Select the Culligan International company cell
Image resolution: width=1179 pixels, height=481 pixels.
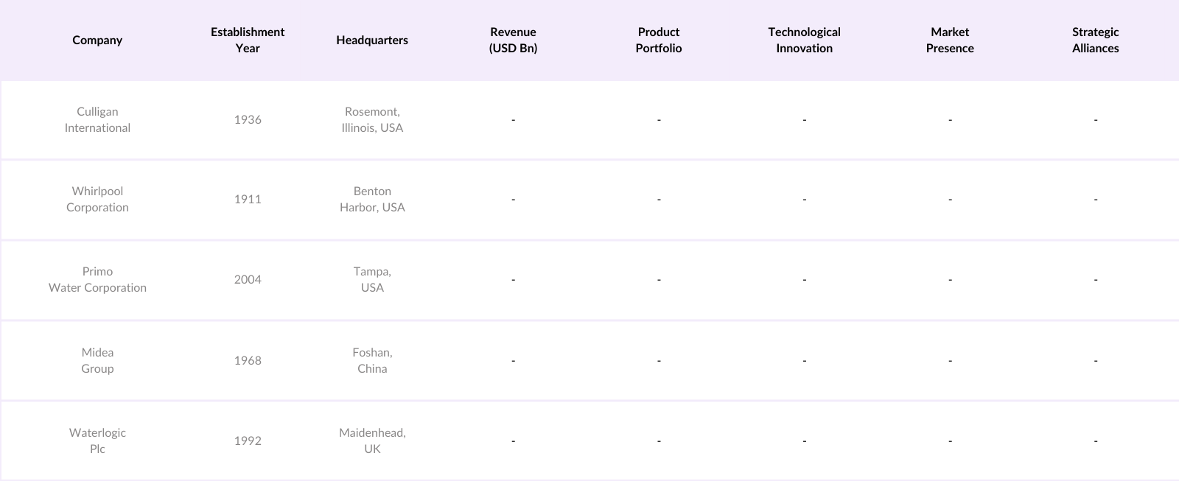[97, 119]
